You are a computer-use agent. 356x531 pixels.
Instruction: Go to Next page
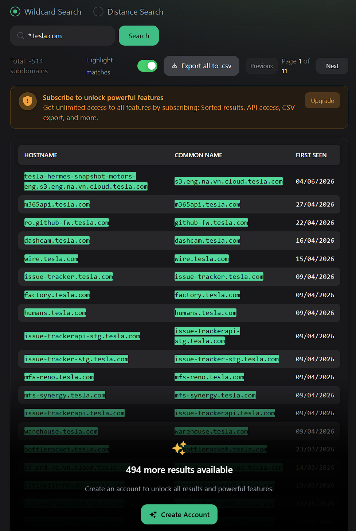point(332,66)
